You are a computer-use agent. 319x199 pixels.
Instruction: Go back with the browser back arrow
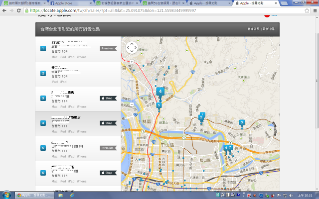[4, 10]
